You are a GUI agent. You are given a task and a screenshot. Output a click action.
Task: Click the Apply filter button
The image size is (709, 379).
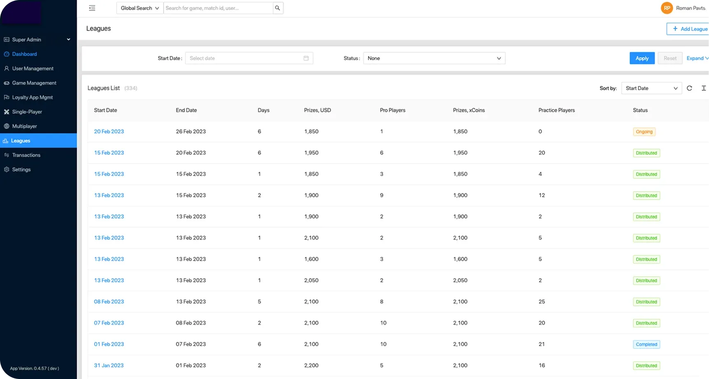click(641, 58)
